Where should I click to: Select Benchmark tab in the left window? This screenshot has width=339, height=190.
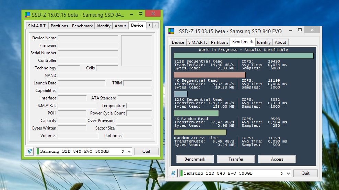tap(82, 26)
